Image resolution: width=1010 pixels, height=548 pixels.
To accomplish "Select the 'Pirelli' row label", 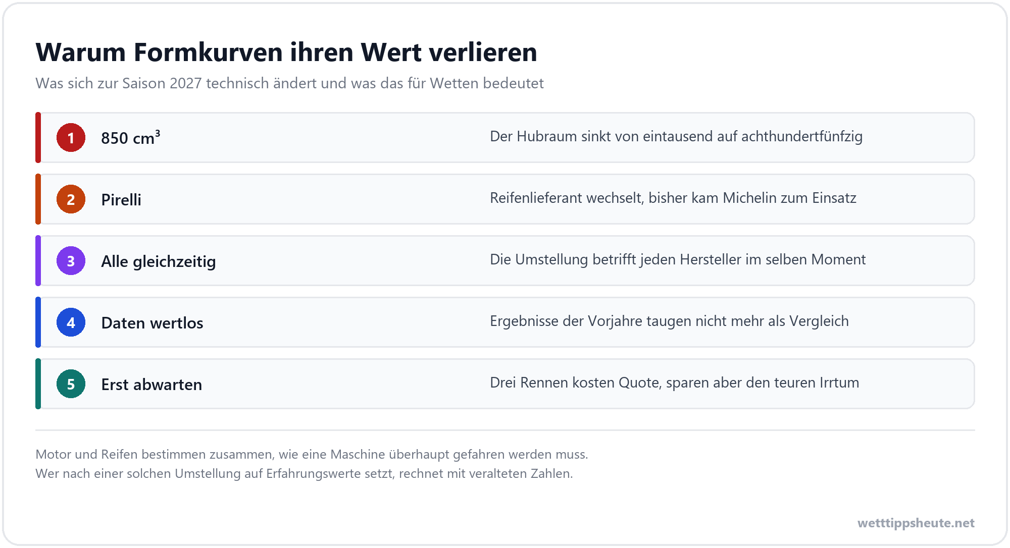I will click(x=121, y=200).
